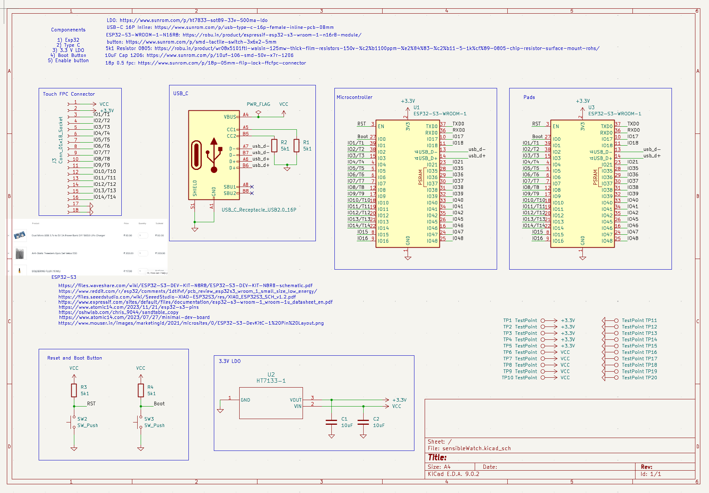The height and width of the screenshot is (493, 709).
Task: Click capacitor C1 in the LDO block
Action: (x=331, y=422)
